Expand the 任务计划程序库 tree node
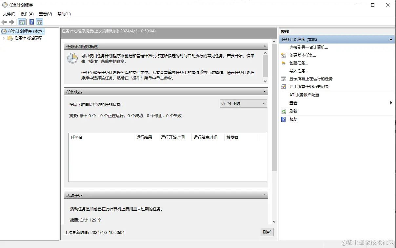396x248 pixels. (x=3, y=39)
